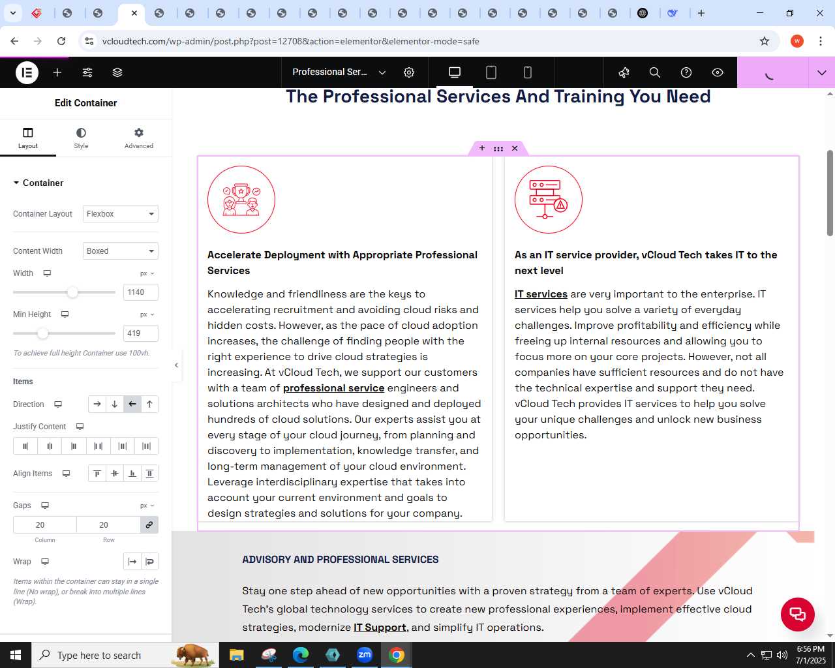Image resolution: width=835 pixels, height=668 pixels.
Task: Change Width unit px dropdown
Action: (x=147, y=273)
